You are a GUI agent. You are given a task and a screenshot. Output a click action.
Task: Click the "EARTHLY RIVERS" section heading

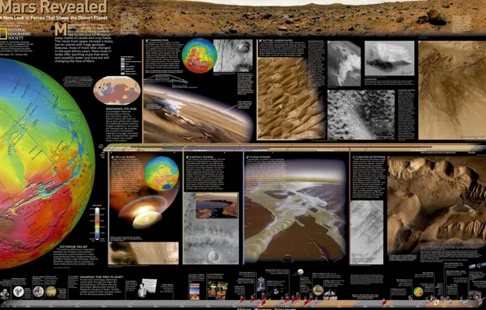pyautogui.click(x=201, y=157)
